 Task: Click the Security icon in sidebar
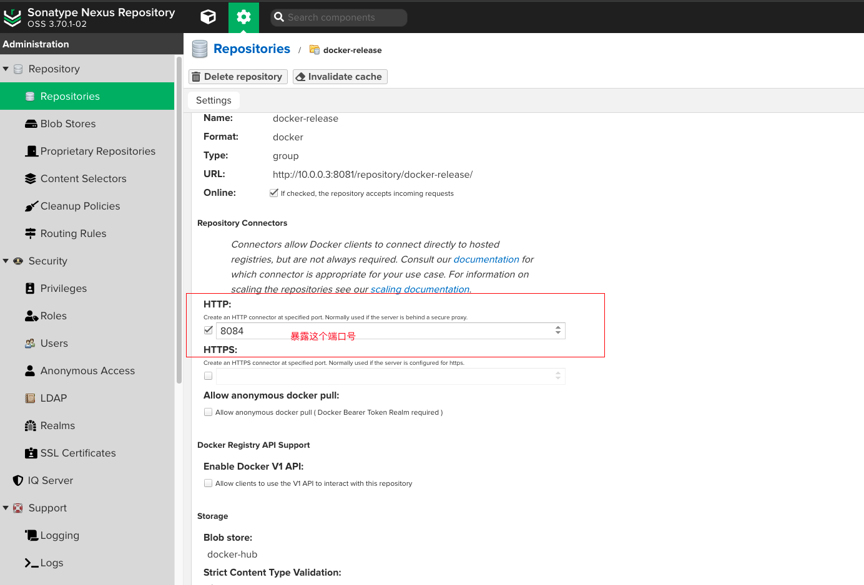click(18, 261)
